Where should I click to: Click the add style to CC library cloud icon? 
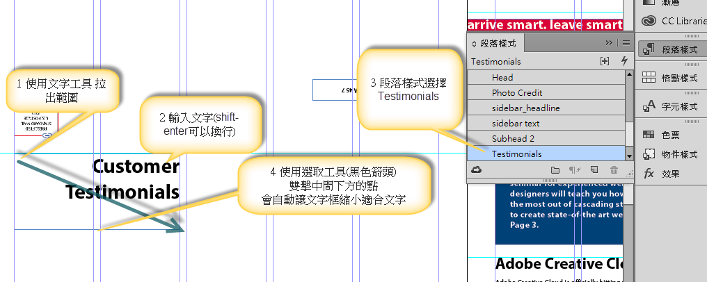point(477,170)
